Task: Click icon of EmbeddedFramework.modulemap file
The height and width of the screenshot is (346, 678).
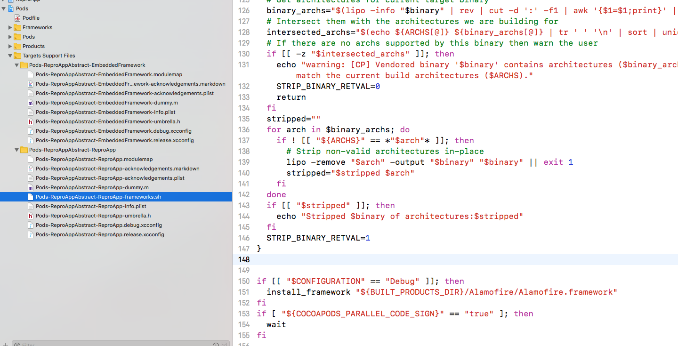Action: [31, 74]
